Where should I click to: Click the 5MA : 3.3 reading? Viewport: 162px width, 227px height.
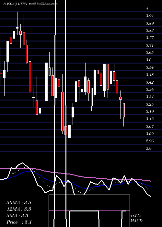pyautogui.click(x=17, y=216)
